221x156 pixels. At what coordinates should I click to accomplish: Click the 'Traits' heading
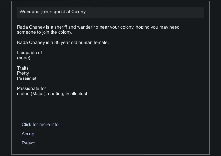coord(23,68)
